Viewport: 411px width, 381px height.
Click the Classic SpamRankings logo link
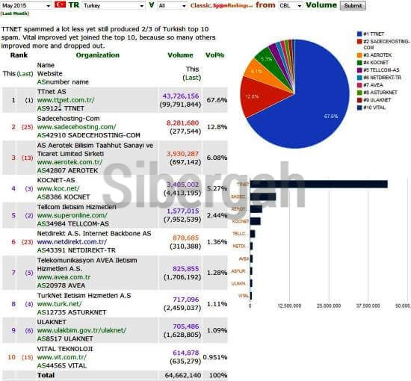222,5
